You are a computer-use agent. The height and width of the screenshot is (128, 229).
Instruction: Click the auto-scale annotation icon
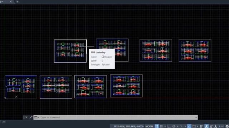(x=211, y=126)
